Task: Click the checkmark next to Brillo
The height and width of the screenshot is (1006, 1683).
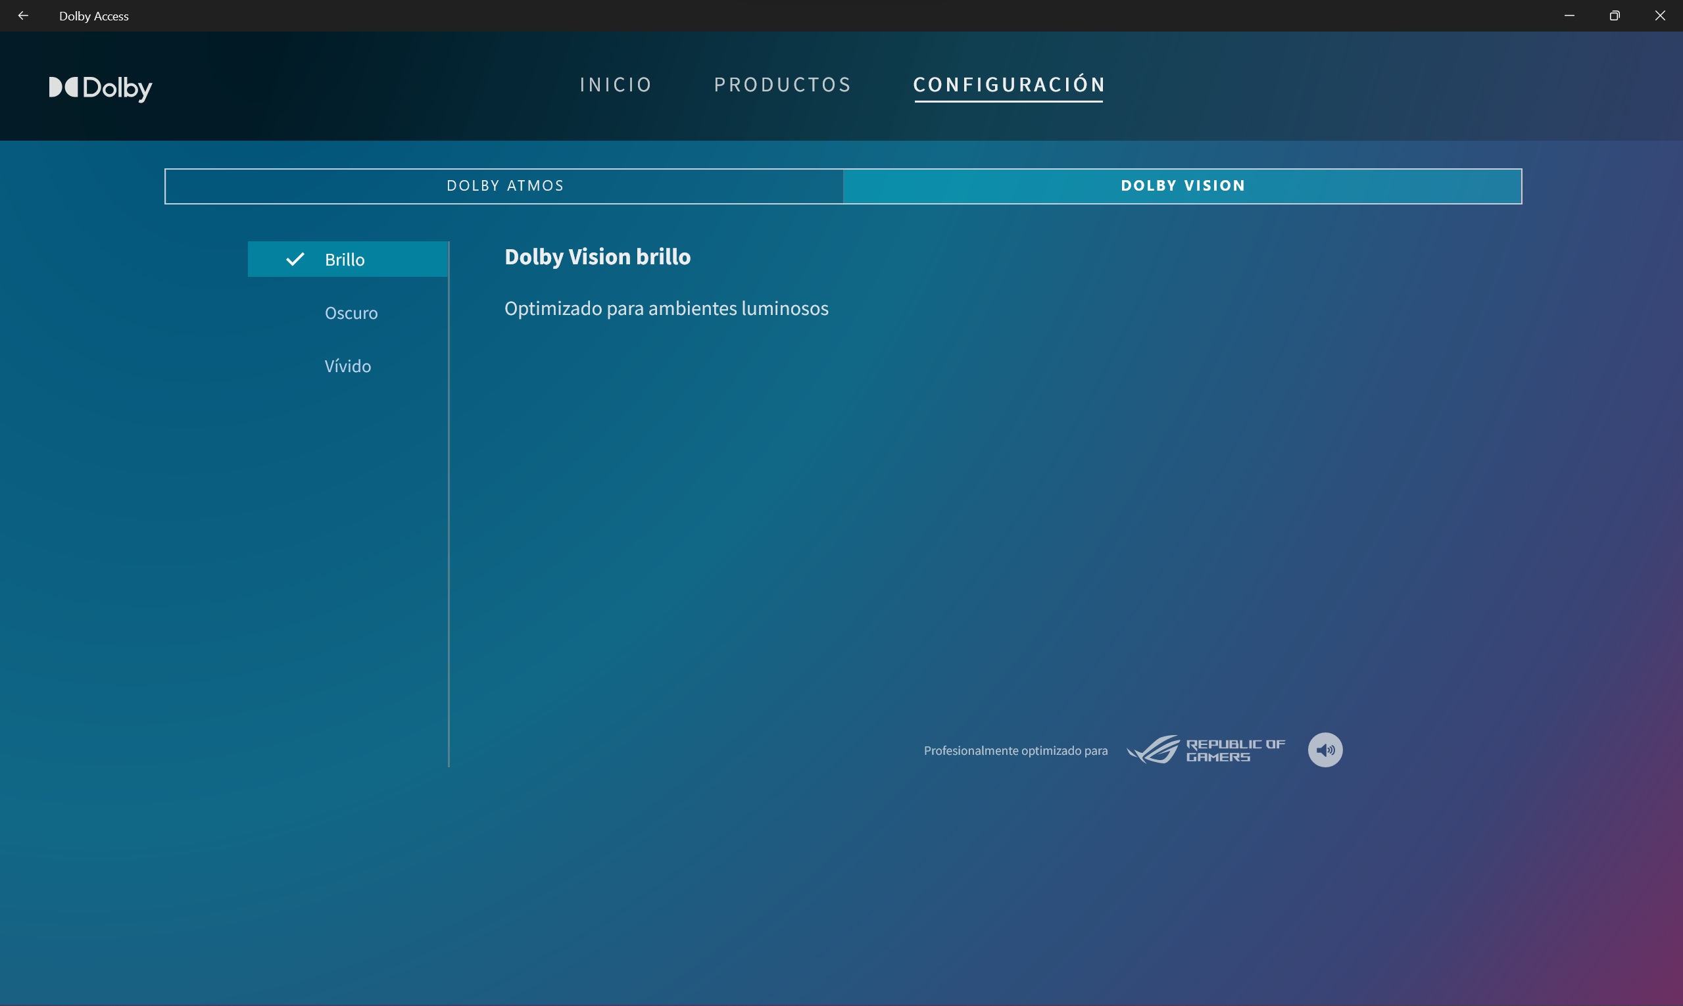Action: (x=295, y=259)
